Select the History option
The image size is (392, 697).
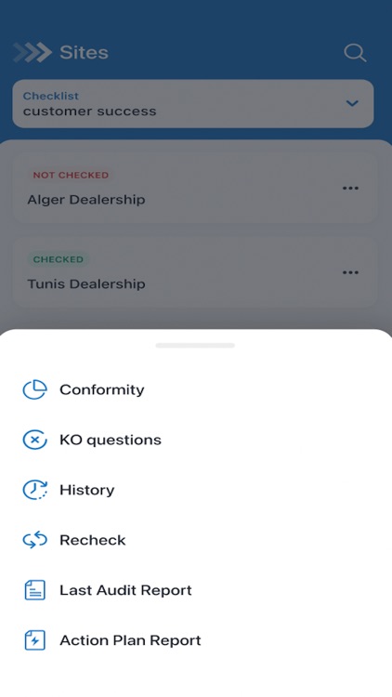(x=196, y=490)
